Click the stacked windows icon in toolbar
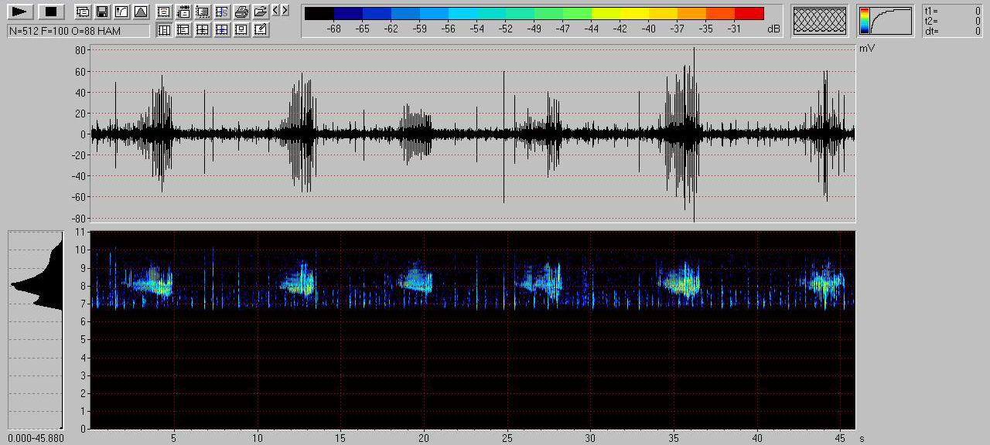Image resolution: width=990 pixels, height=445 pixels. [82, 12]
